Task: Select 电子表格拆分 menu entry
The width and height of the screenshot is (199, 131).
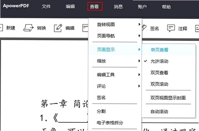Action: (x=115, y=123)
